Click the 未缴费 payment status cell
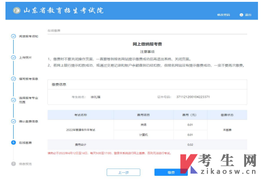Screen dimensions: 263x180 point(227,130)
